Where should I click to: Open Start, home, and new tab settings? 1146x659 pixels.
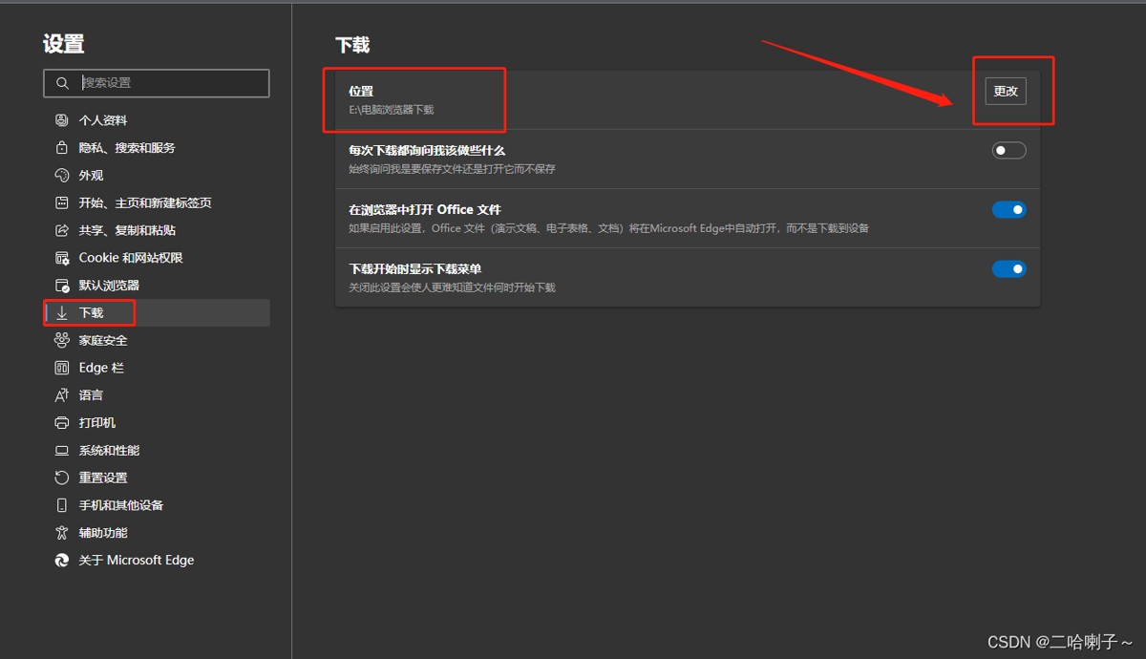(144, 202)
